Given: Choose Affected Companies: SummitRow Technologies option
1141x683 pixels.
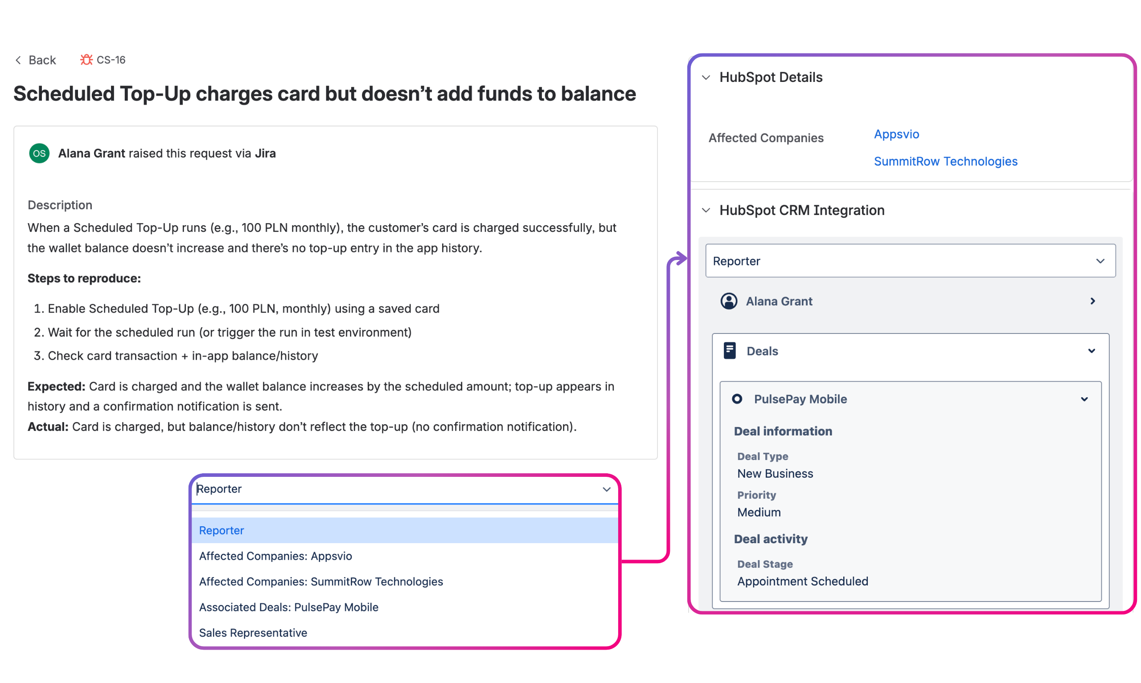Looking at the screenshot, I should [320, 581].
